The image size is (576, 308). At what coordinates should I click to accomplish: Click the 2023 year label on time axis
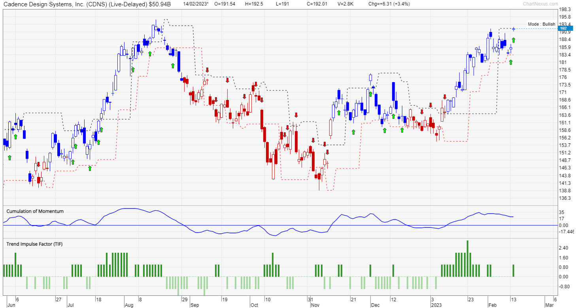(436, 305)
